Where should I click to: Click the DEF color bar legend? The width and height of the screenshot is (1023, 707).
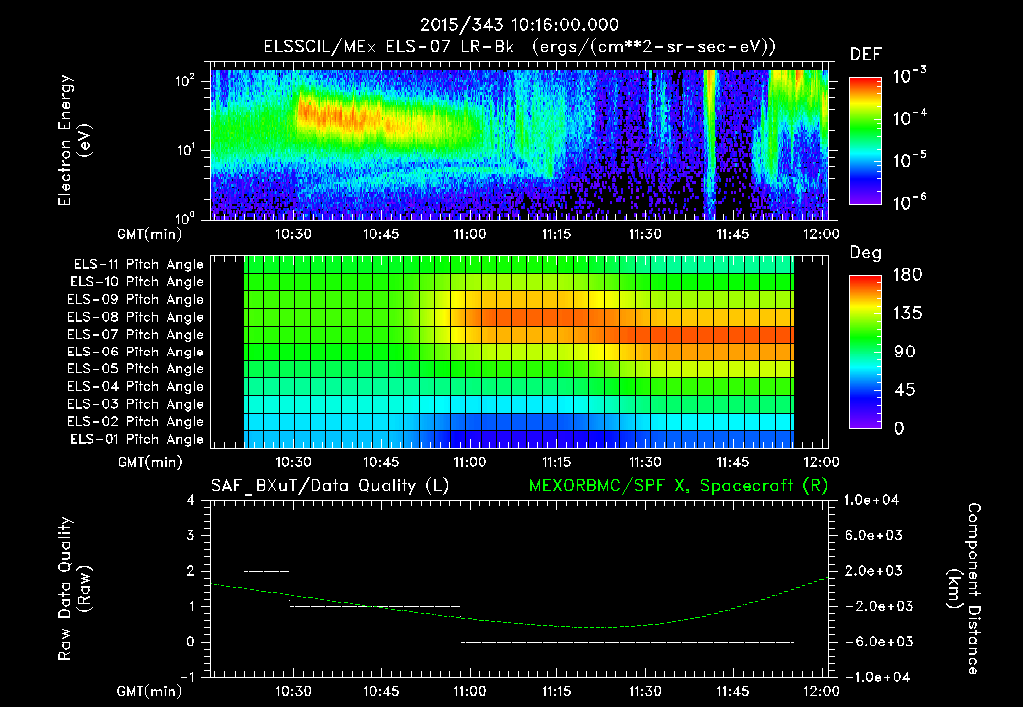[865, 140]
